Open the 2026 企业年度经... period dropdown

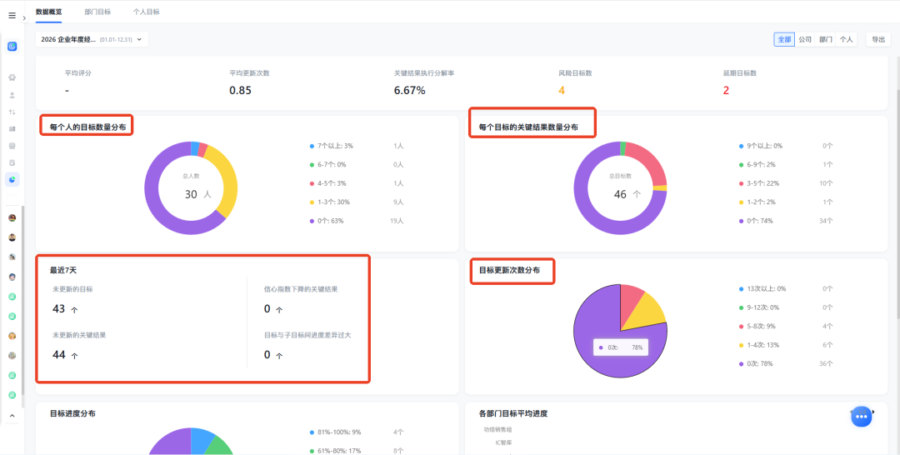[x=92, y=40]
